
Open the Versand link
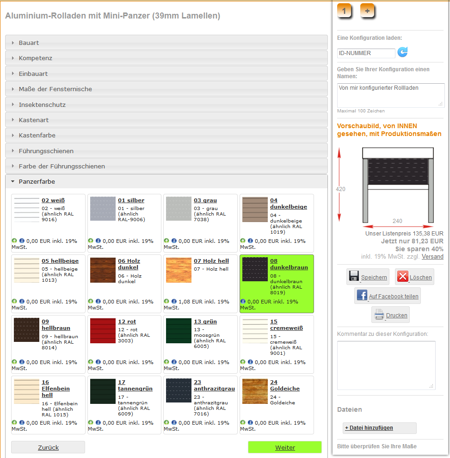coord(432,256)
